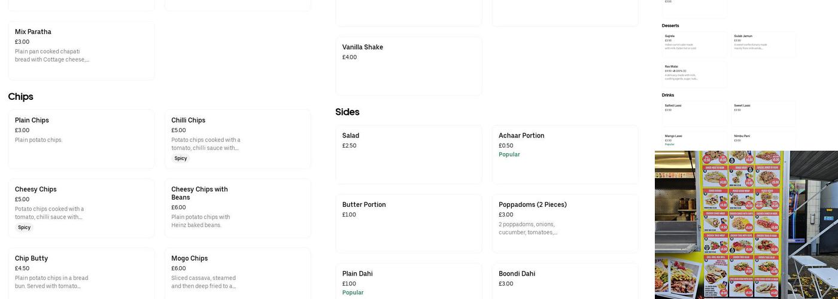Screen dimensions: 838x299
Task: Select the Achaar Portion side
Action: click(564, 154)
